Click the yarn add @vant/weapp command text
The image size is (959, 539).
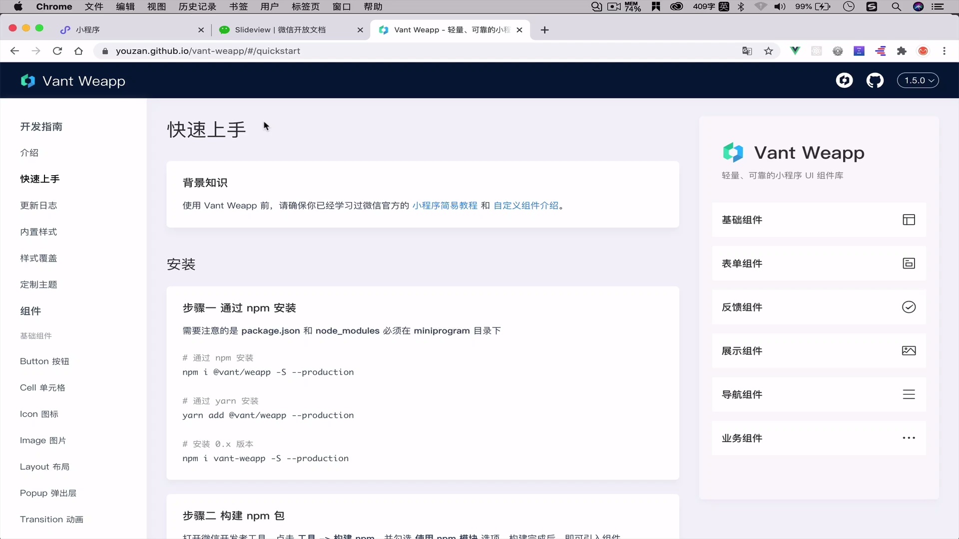[x=268, y=415]
